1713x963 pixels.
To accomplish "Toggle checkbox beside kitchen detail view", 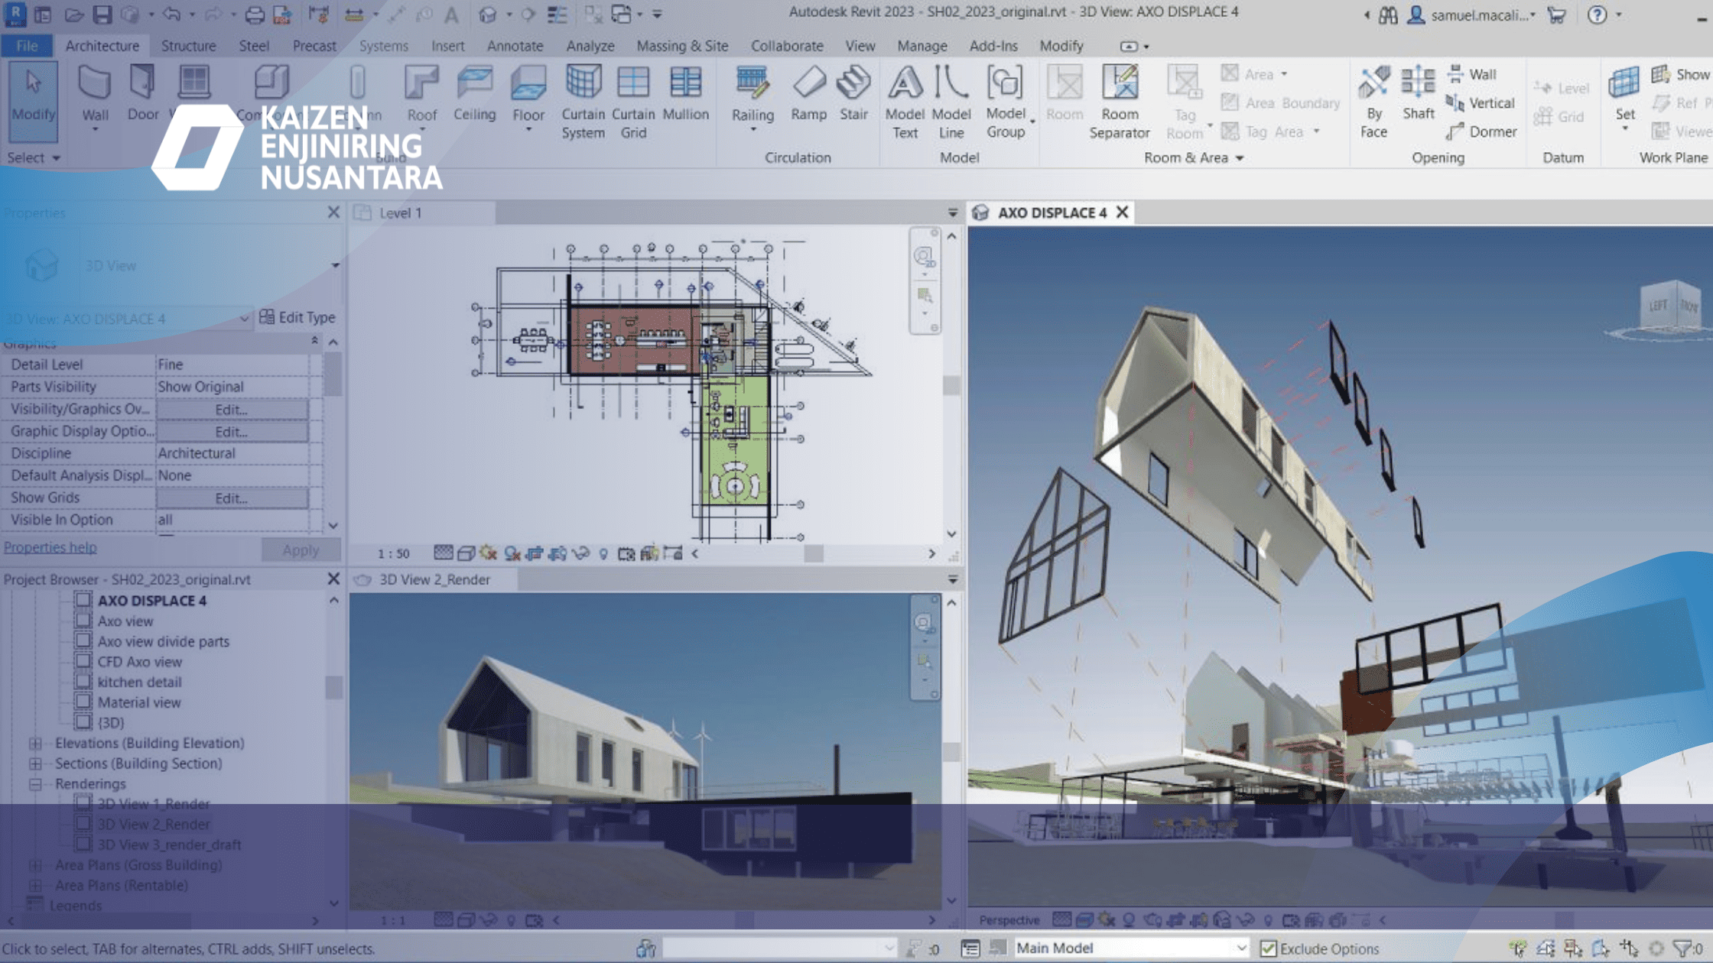I will [x=83, y=682].
